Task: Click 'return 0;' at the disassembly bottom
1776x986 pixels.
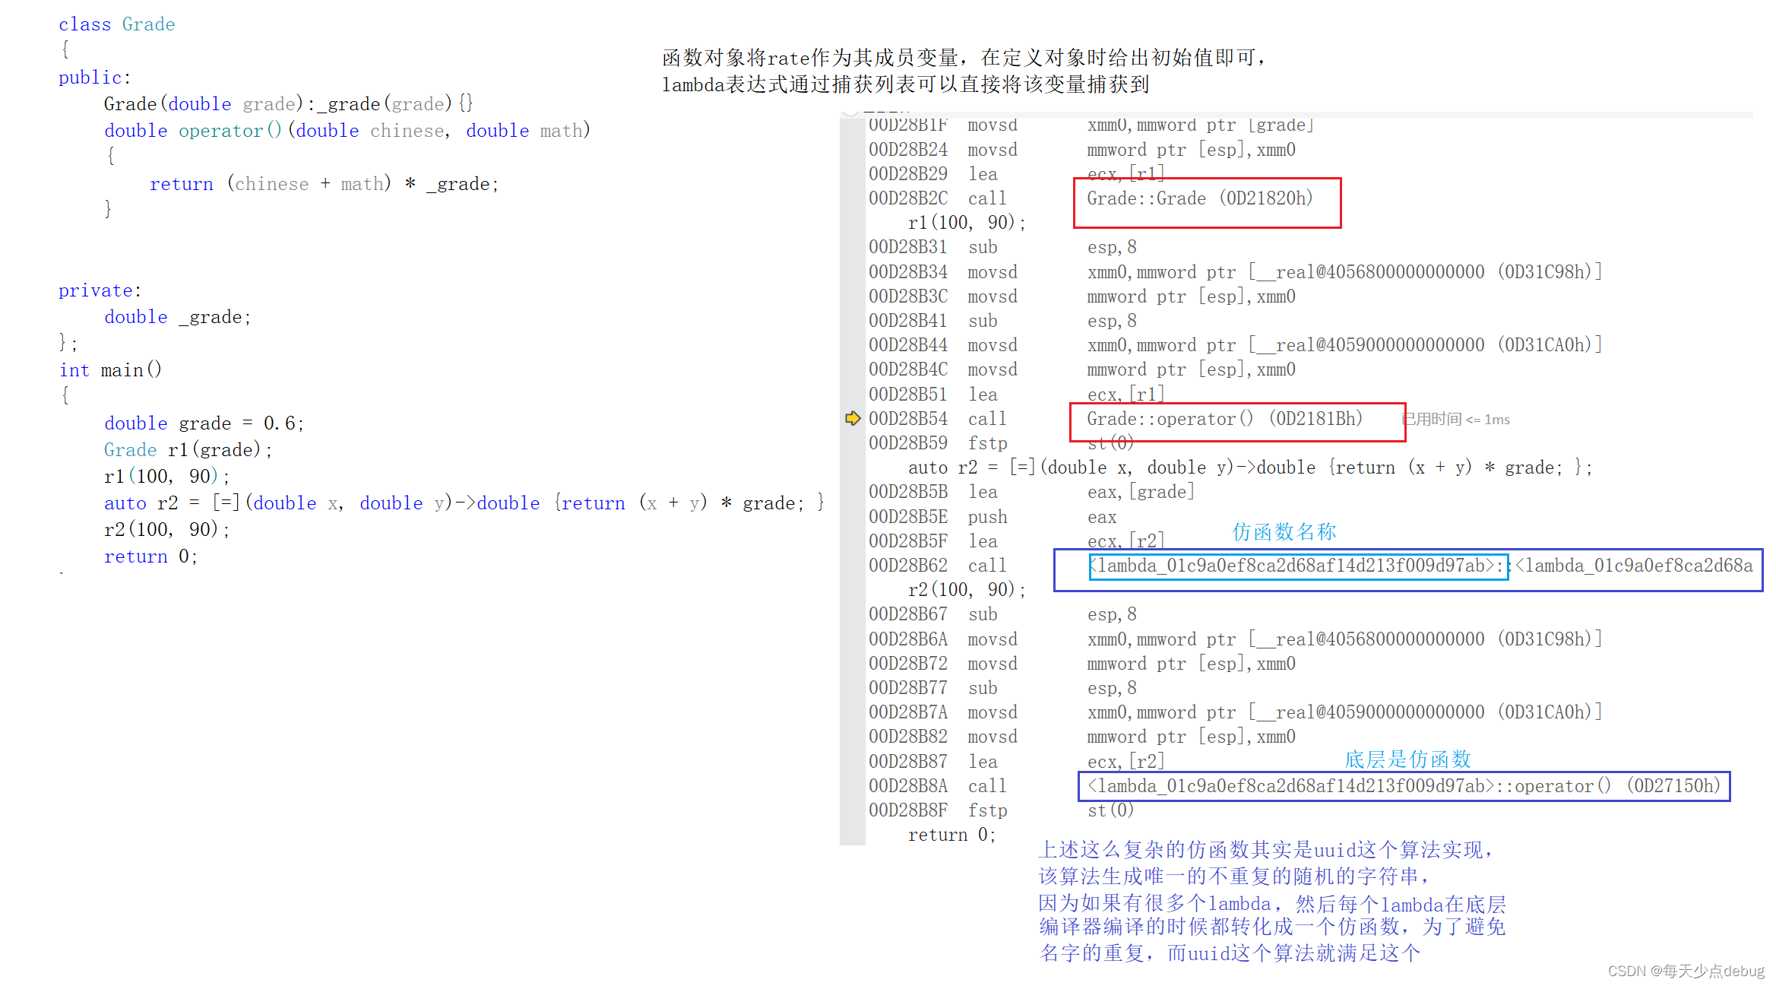Action: [x=952, y=835]
